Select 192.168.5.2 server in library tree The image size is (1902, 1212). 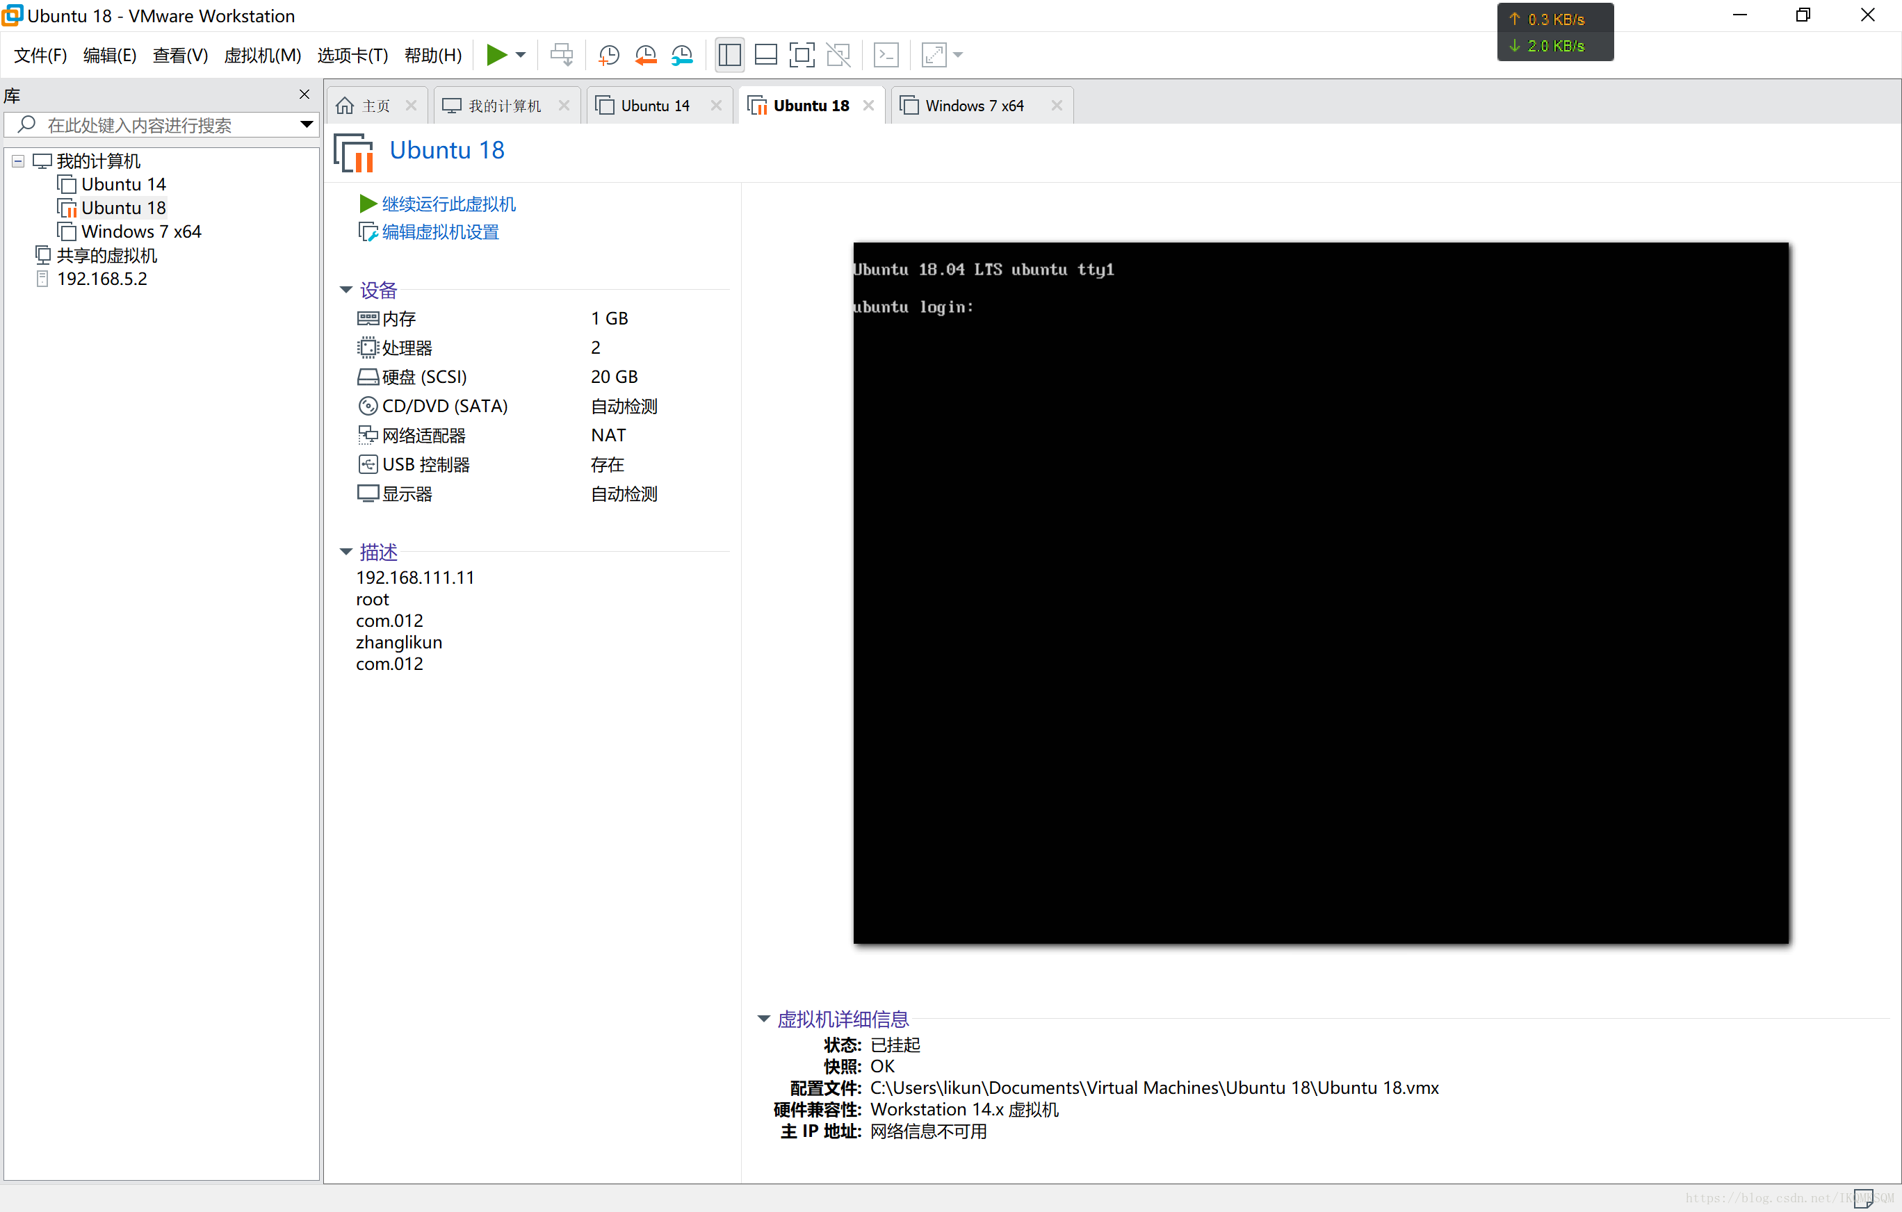pos(91,279)
